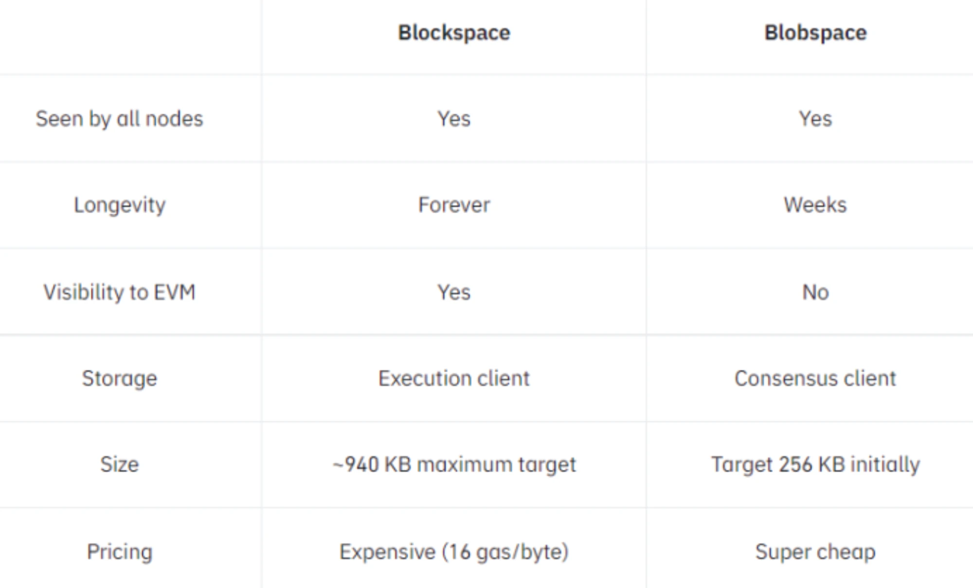
Task: Click Blockspace 'Yes' in Visibility to EVM row
Action: 454,292
